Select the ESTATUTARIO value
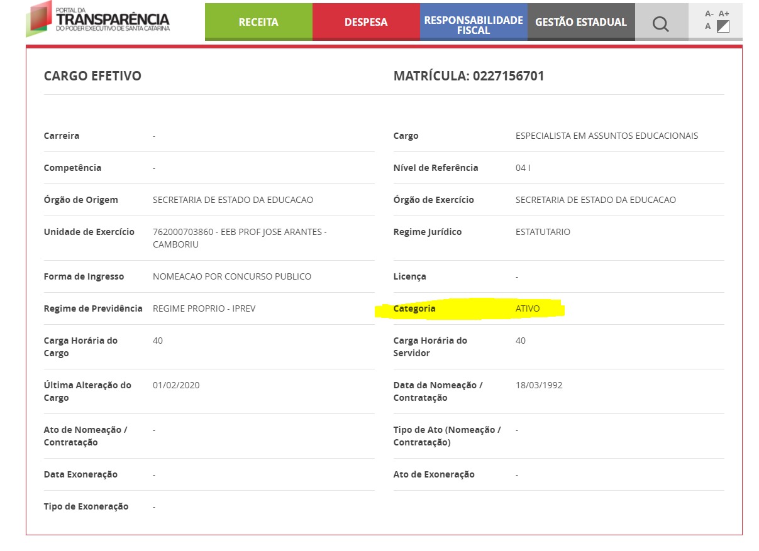Image resolution: width=759 pixels, height=551 pixels. pos(543,232)
